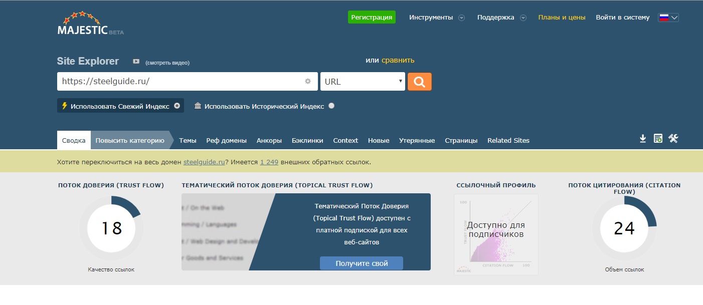Select the Fresh Index radio button
The height and width of the screenshot is (305, 703).
(x=177, y=106)
